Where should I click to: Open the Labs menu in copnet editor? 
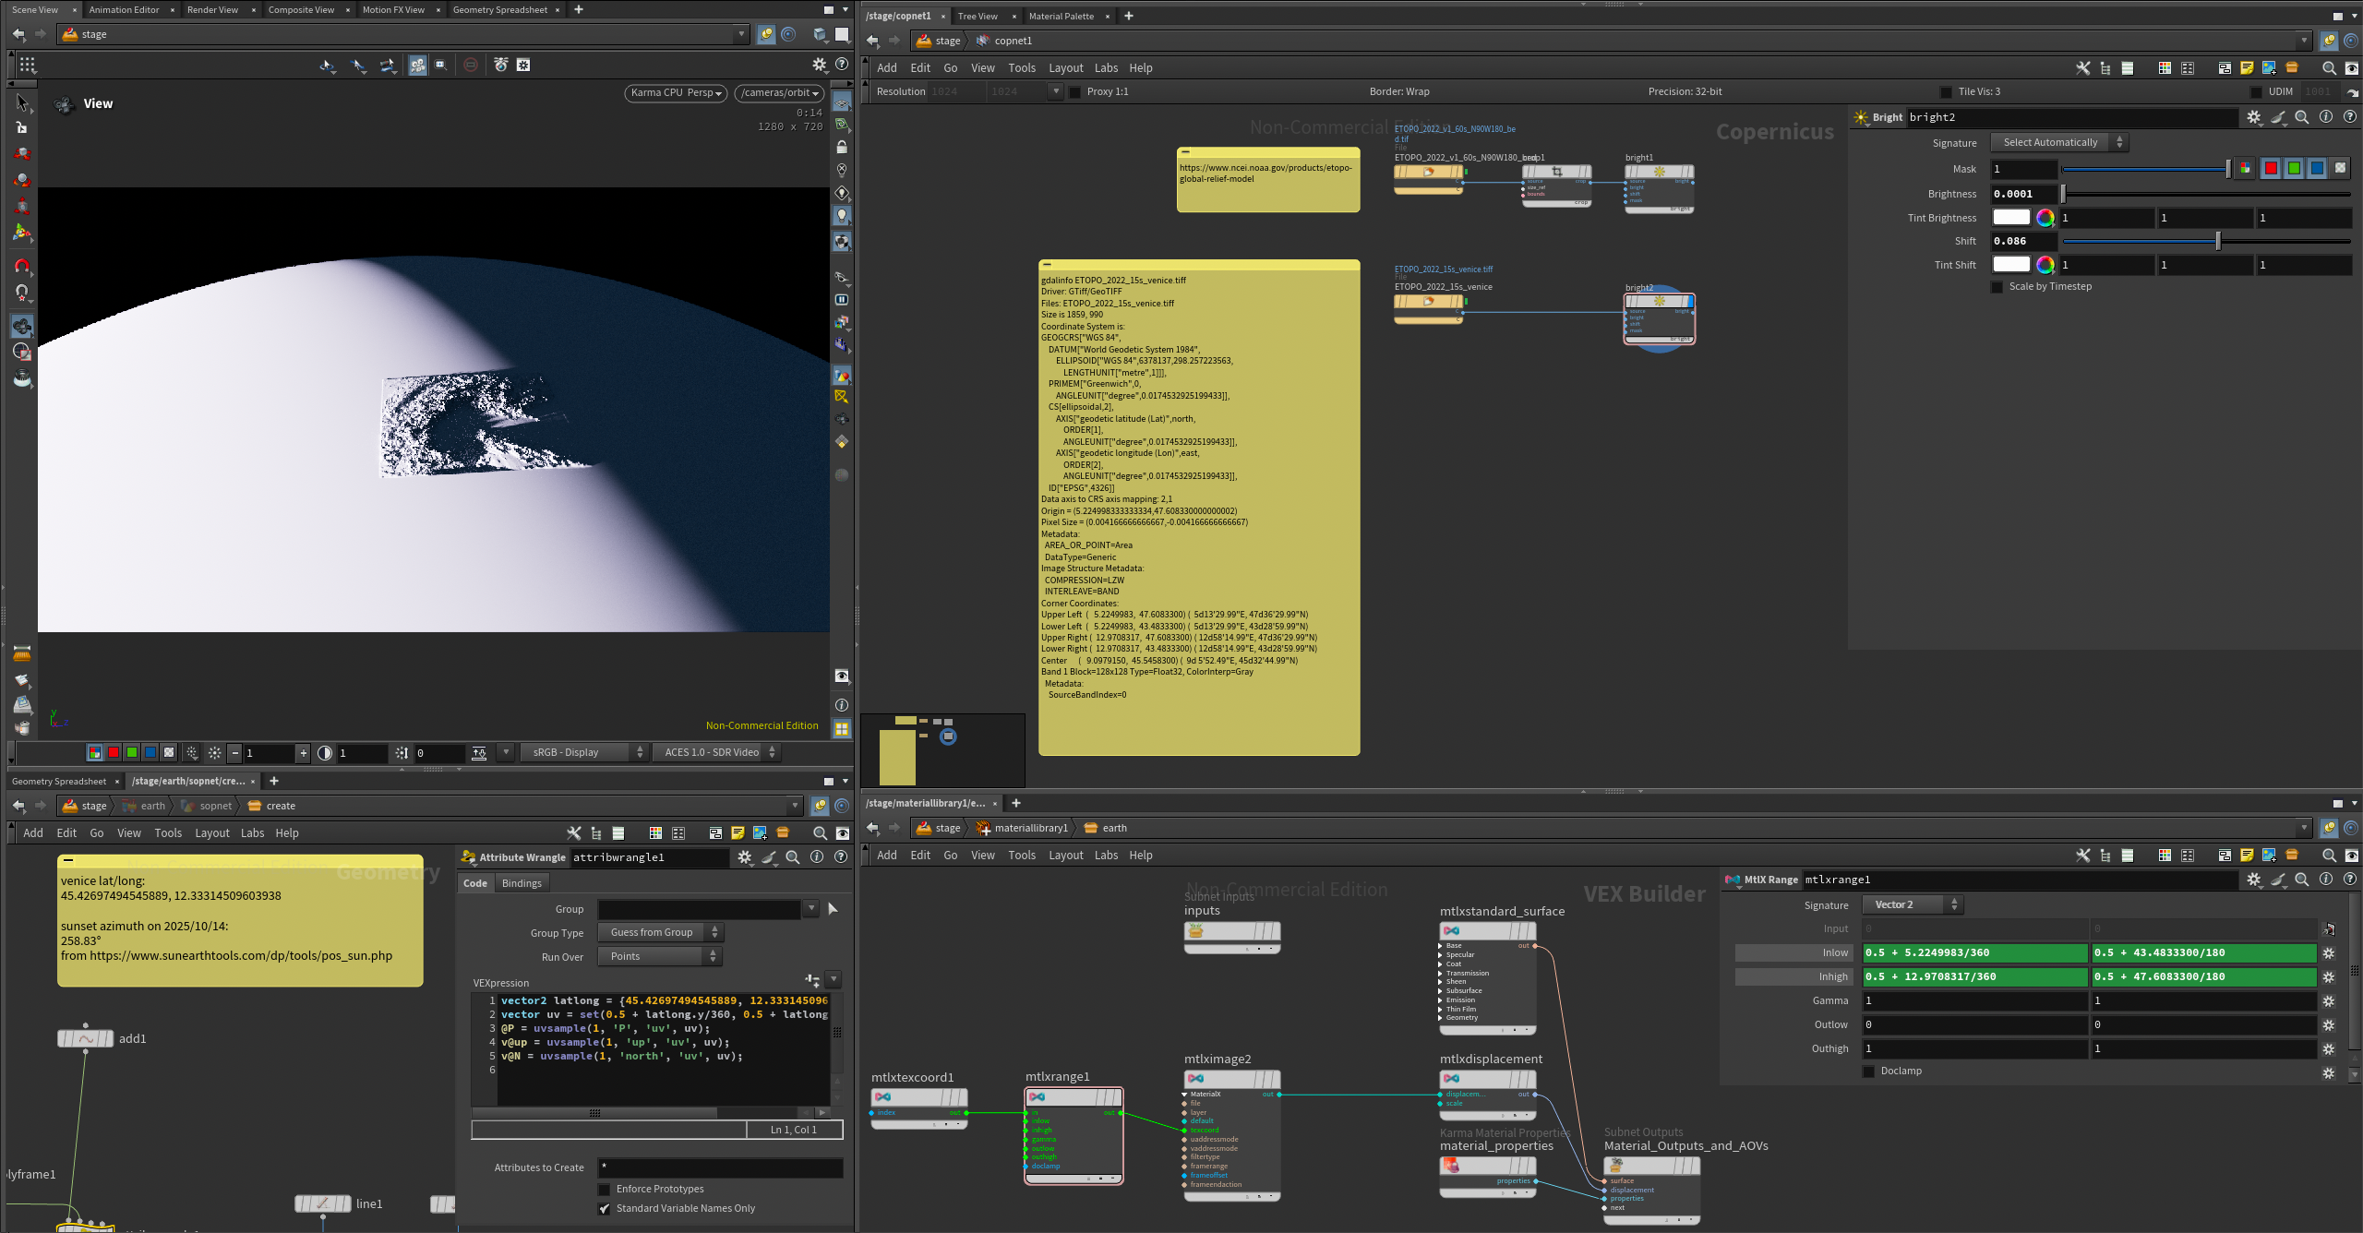[x=1106, y=68]
